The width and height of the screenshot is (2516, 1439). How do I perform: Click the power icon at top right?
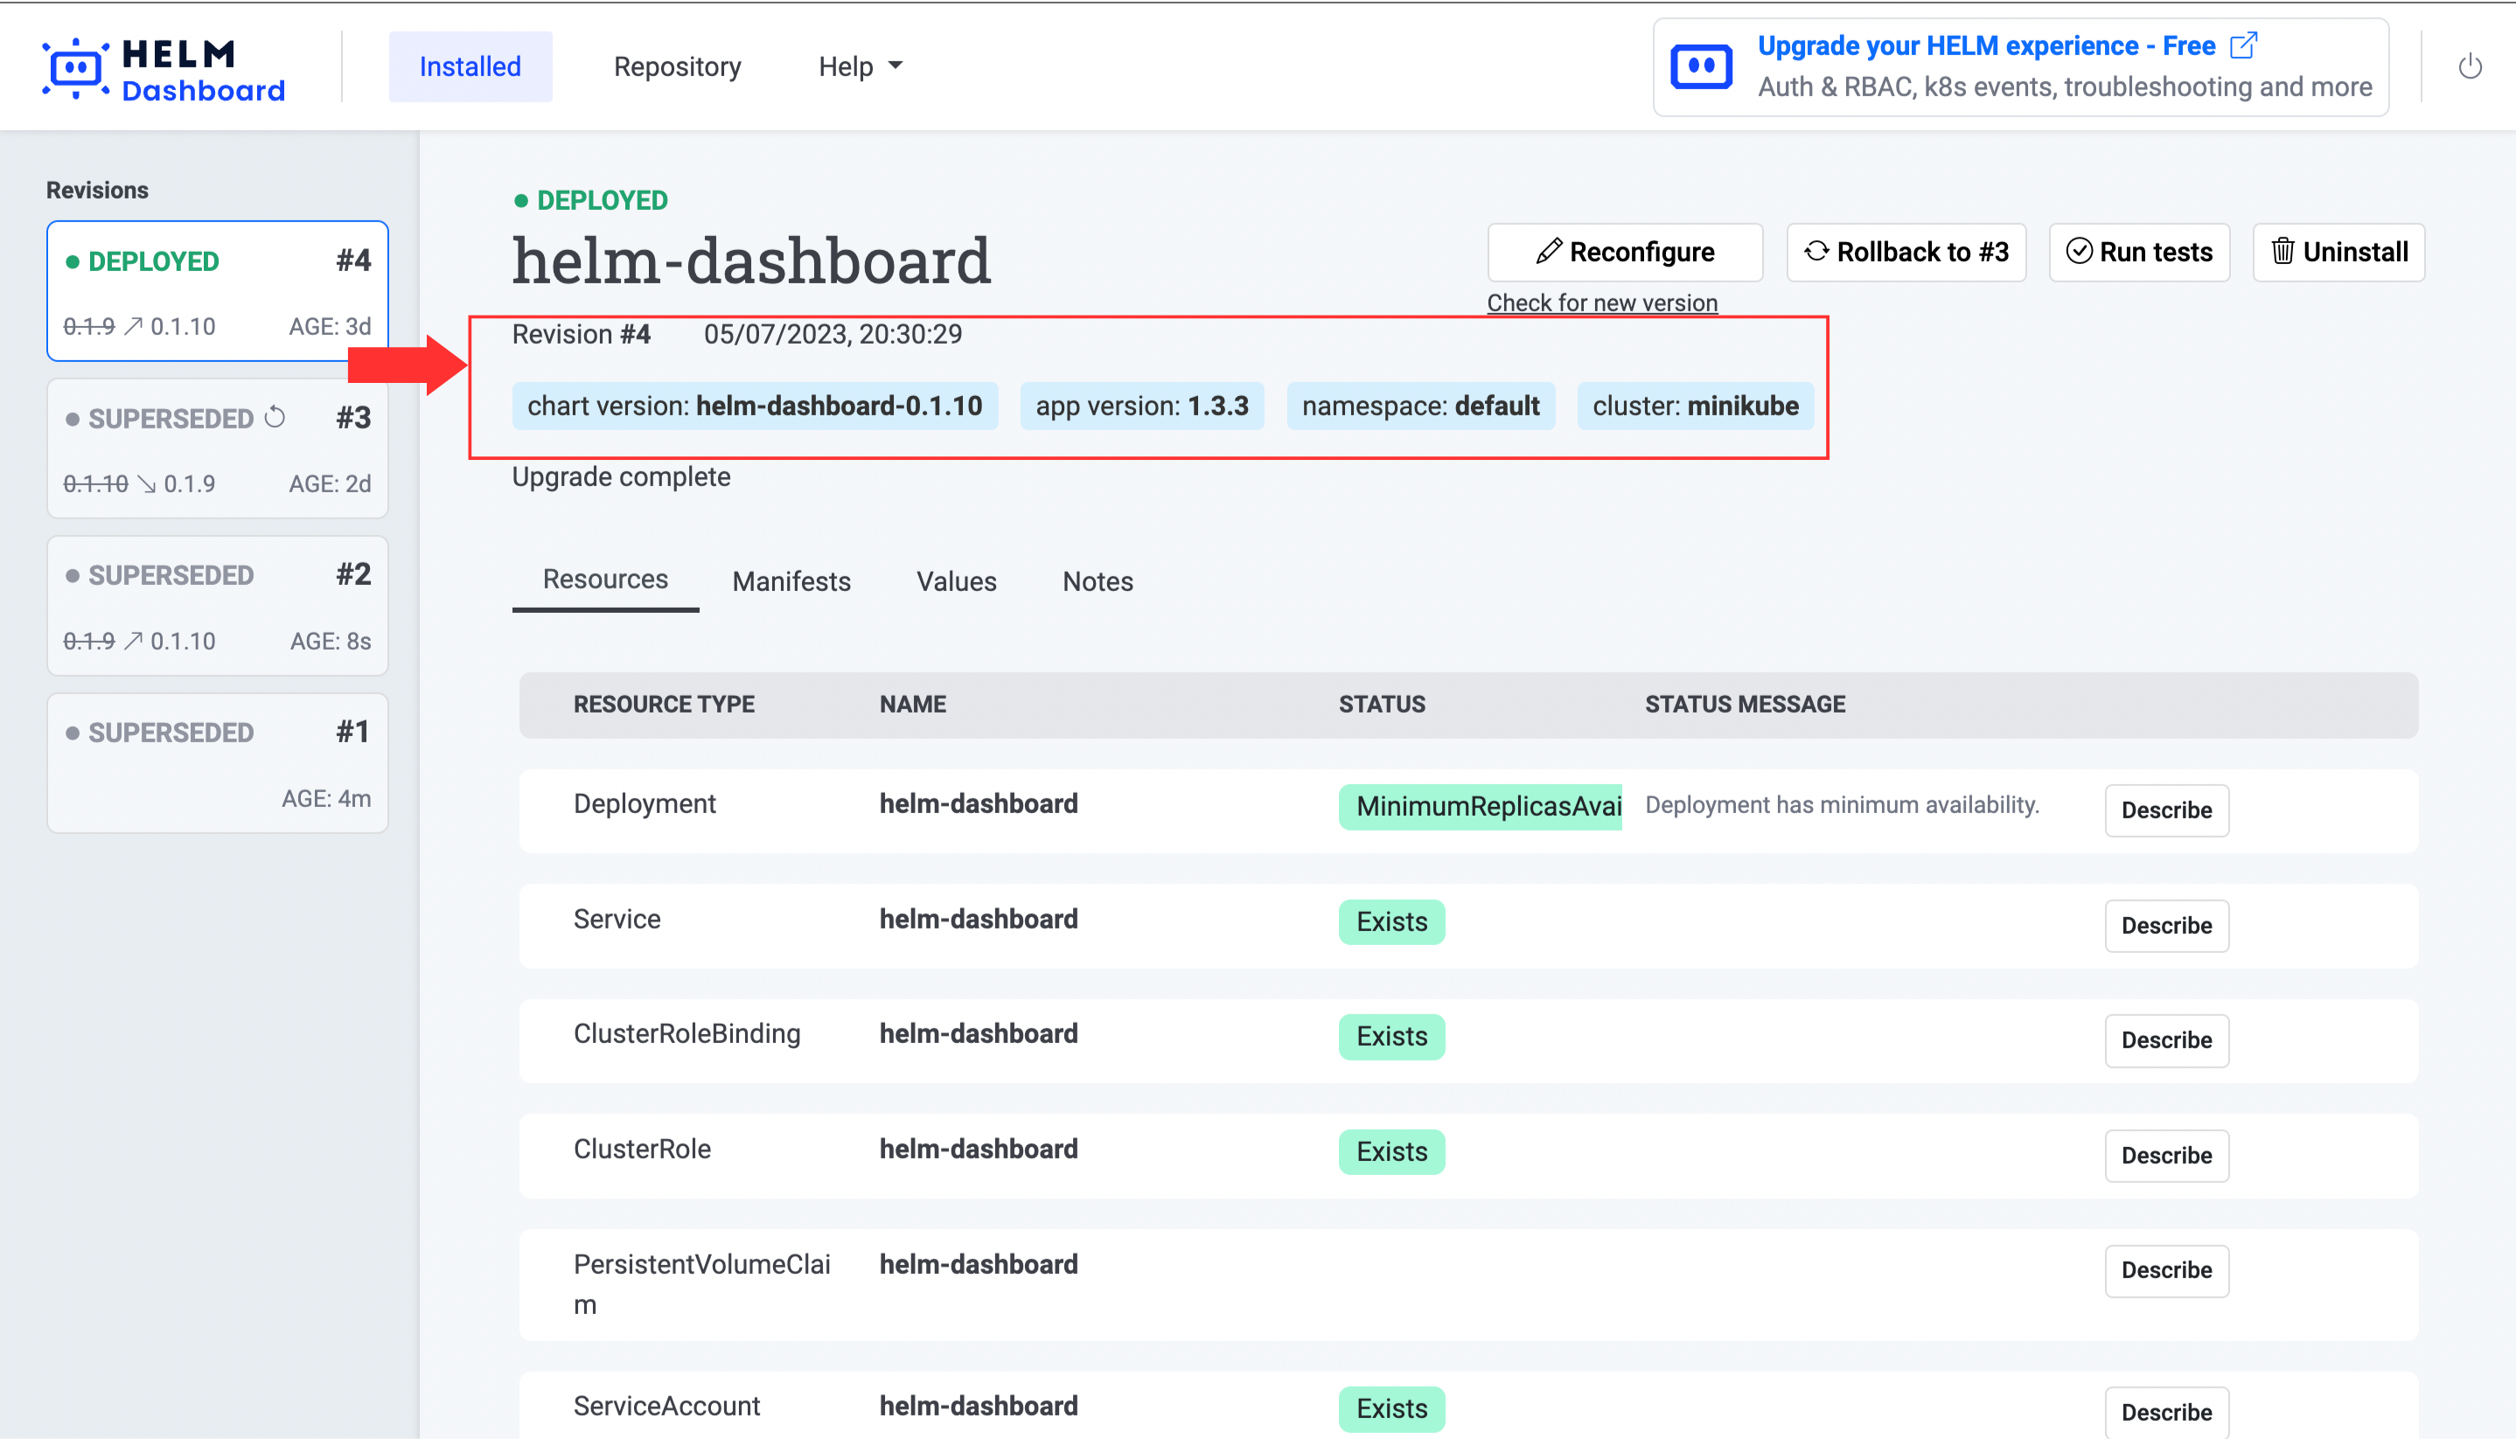pyautogui.click(x=2470, y=67)
